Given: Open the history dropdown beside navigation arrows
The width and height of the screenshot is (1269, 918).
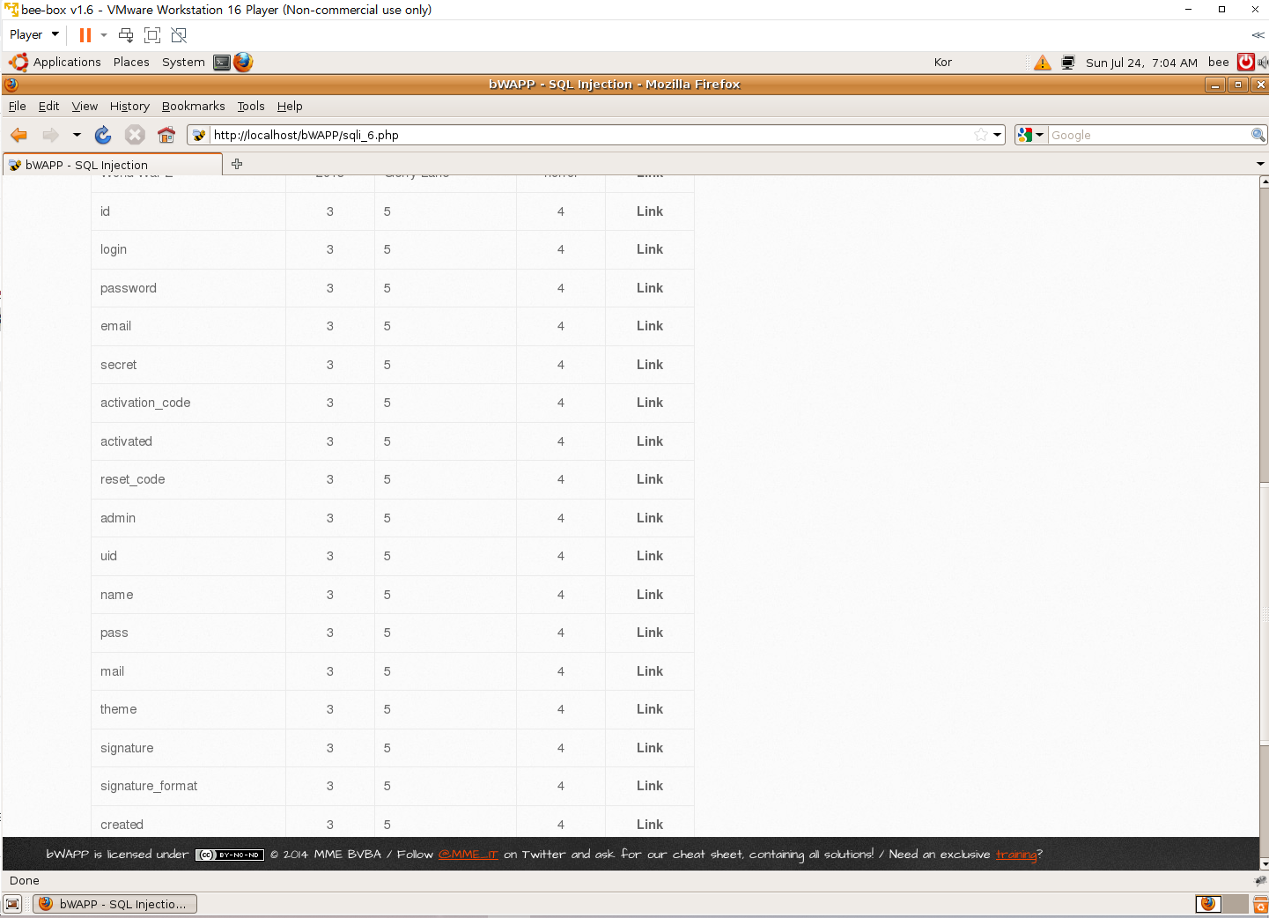Looking at the screenshot, I should (77, 135).
